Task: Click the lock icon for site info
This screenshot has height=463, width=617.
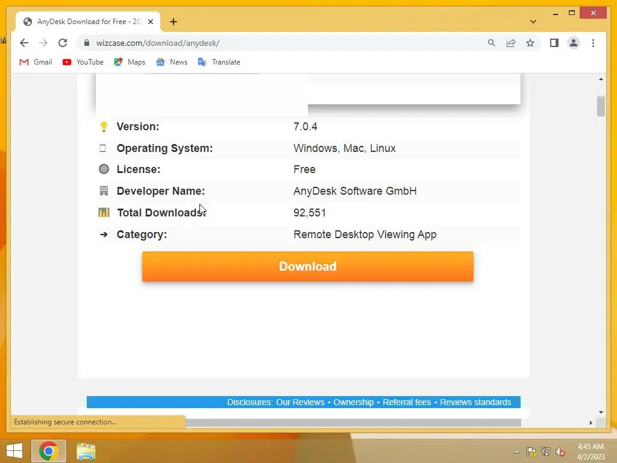Action: (87, 43)
